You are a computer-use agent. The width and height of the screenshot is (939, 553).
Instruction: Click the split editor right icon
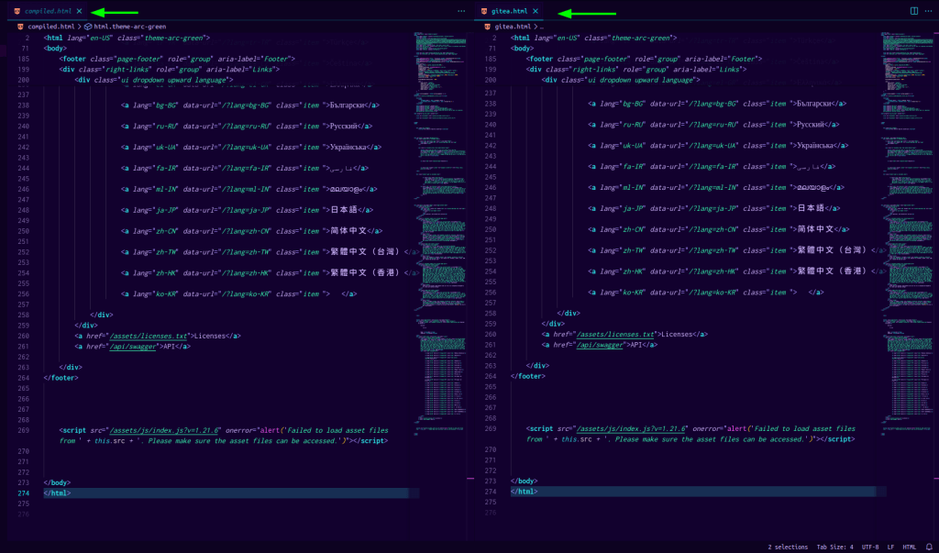click(913, 11)
